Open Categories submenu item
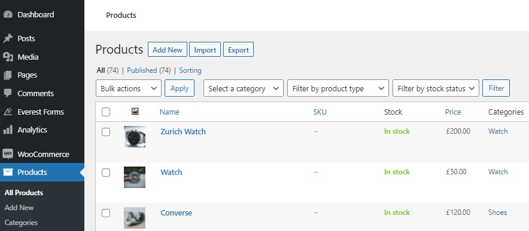Viewport: 529px width, 231px height. [x=21, y=223]
